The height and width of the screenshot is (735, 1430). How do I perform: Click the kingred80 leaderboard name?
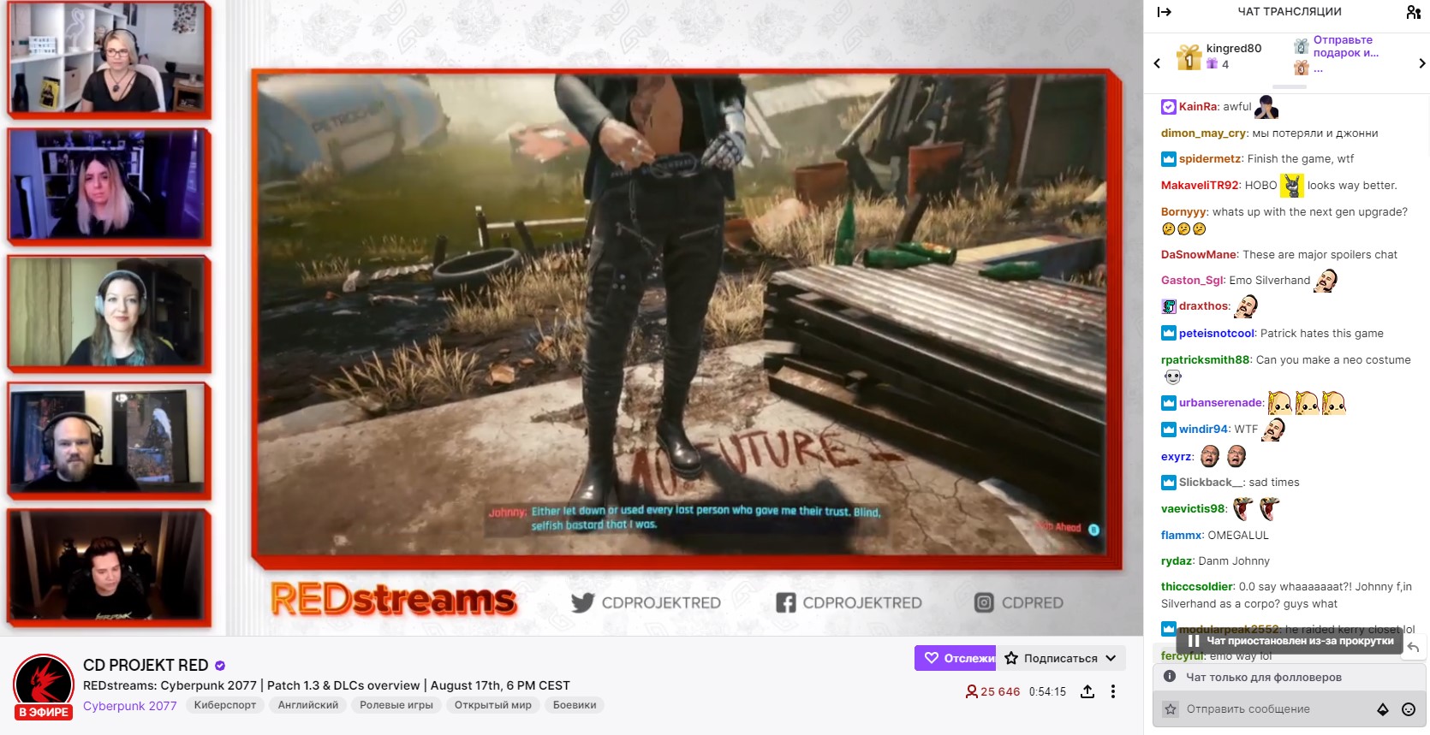click(x=1233, y=49)
